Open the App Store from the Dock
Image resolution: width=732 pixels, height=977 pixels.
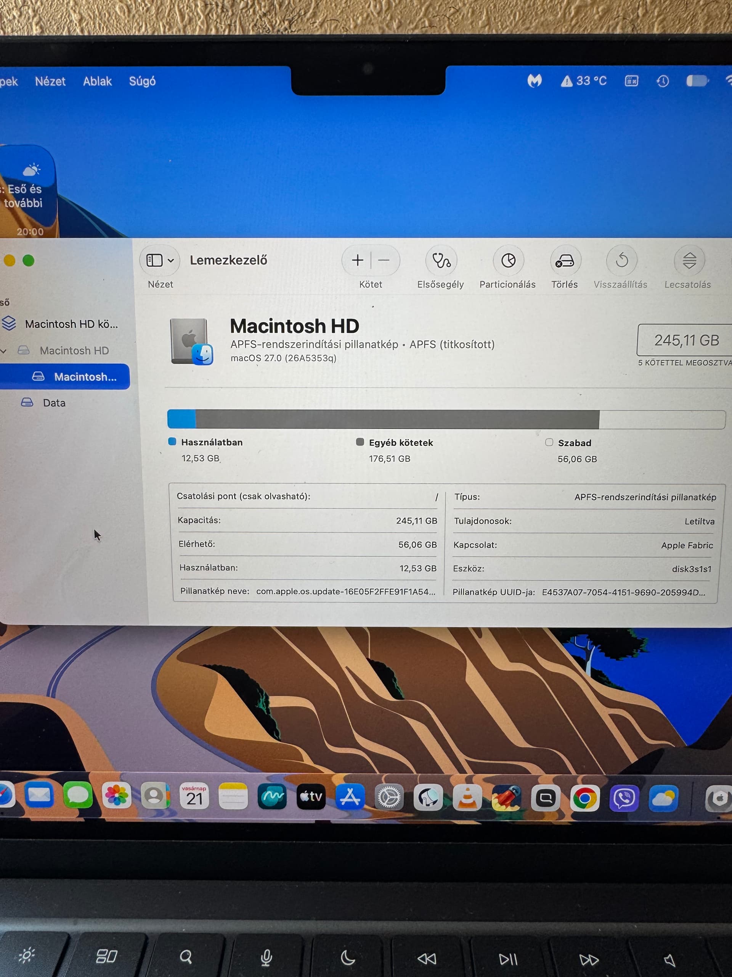(x=350, y=797)
